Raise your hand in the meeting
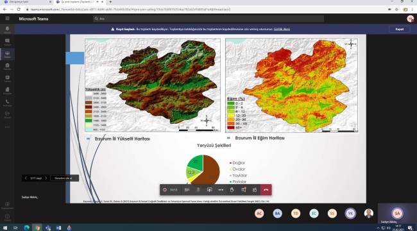Image resolution: width=417 pixels, height=231 pixels. pyautogui.click(x=232, y=190)
